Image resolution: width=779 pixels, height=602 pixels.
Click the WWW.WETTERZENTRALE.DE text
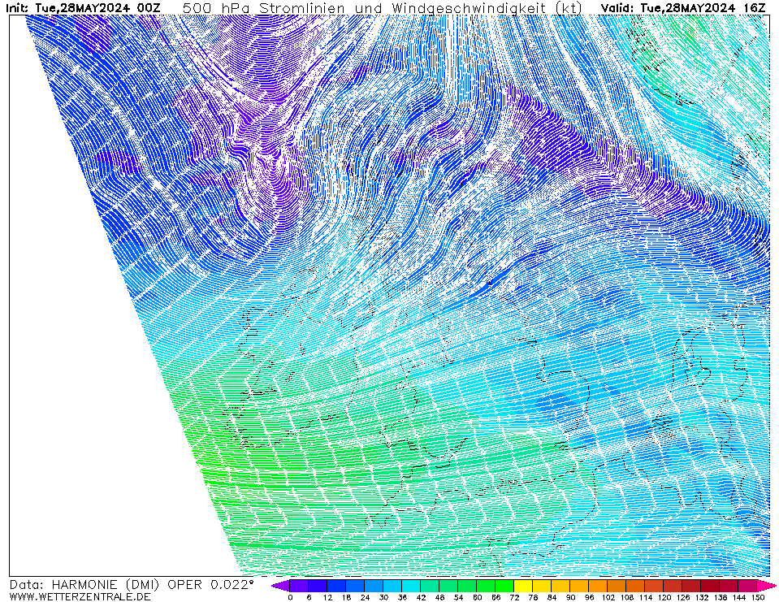(x=80, y=596)
